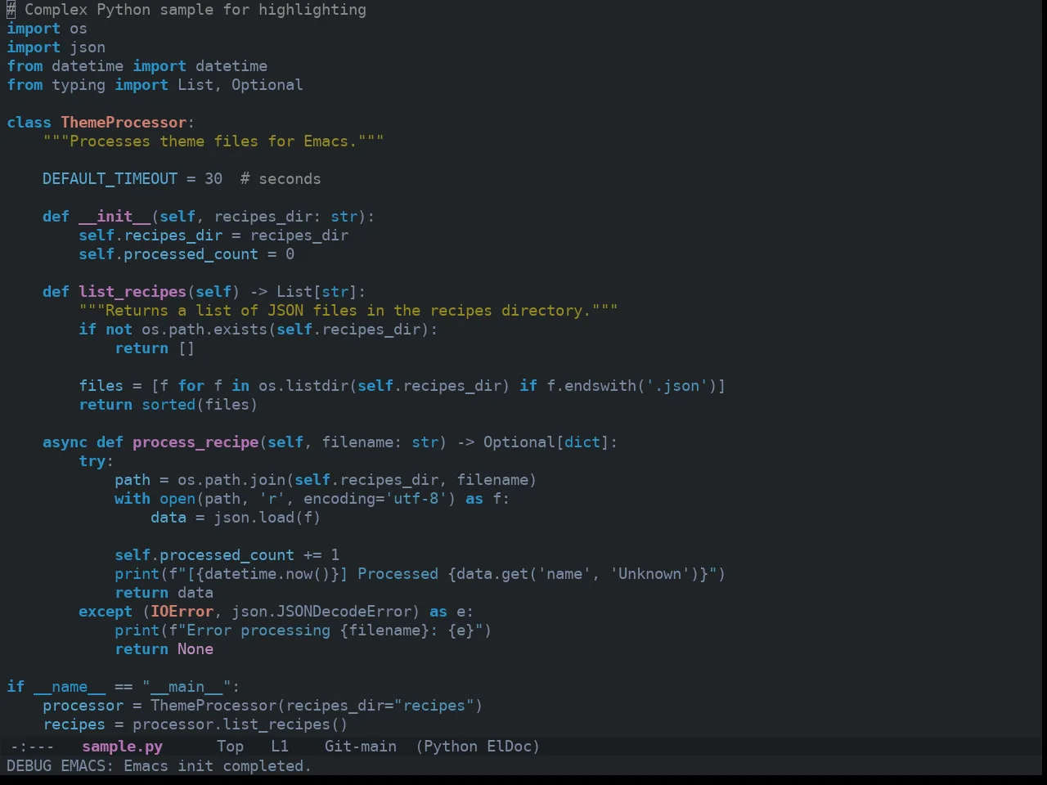
Task: Click 'processor.list_recipes()' call
Action: click(240, 724)
